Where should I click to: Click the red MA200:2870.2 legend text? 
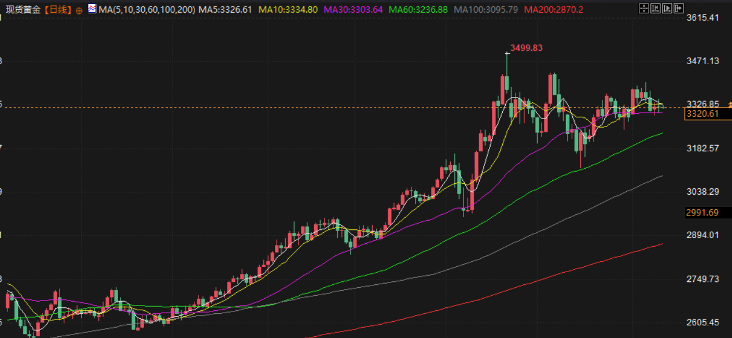coord(553,10)
